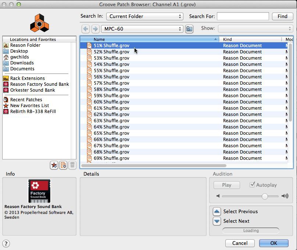Click the forward navigation arrow button
This screenshot has width=297, height=250.
95,29
